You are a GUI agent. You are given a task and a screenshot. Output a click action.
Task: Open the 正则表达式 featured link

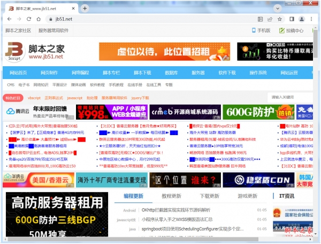(53, 98)
